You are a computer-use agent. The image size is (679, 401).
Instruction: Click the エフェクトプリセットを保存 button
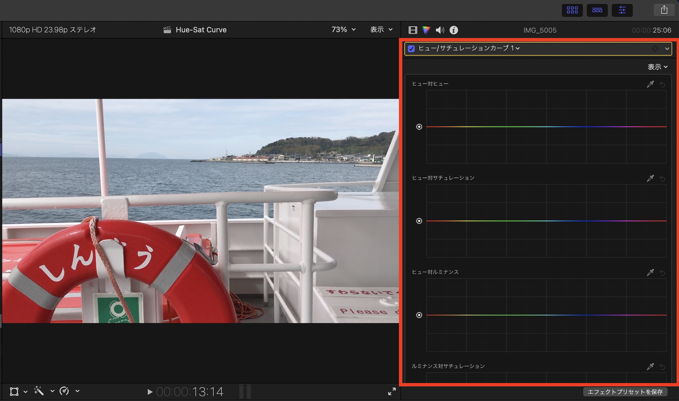coord(625,392)
